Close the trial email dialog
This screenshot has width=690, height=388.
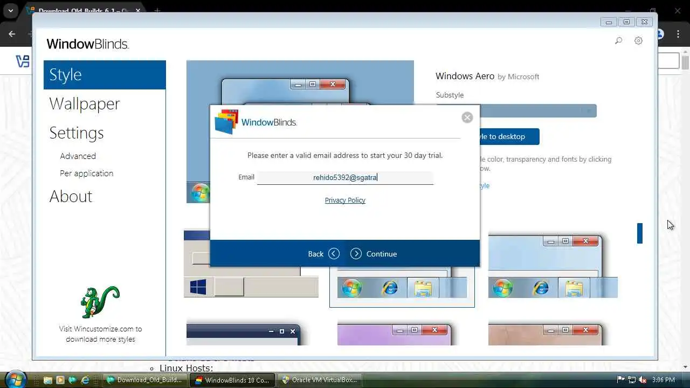click(467, 117)
